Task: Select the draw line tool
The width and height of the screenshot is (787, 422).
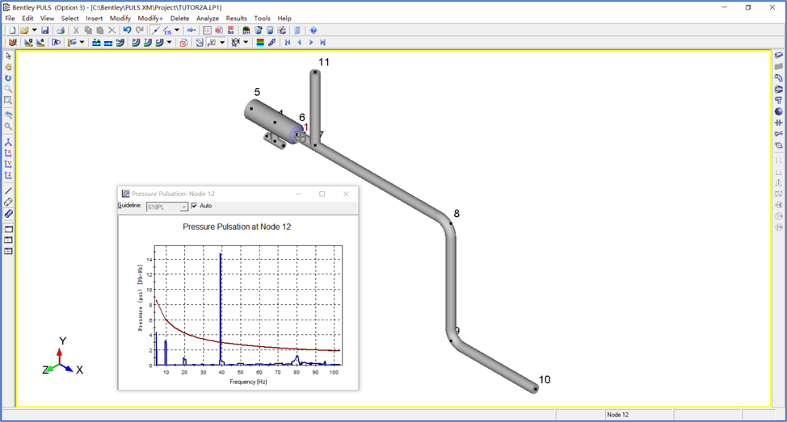Action: [x=8, y=191]
